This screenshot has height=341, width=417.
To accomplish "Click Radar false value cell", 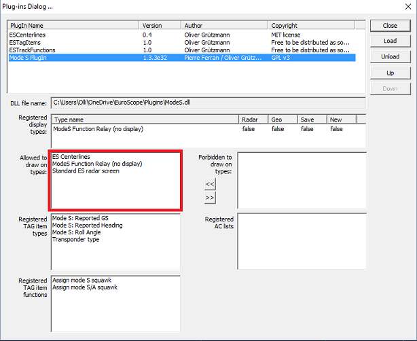I will click(x=249, y=129).
